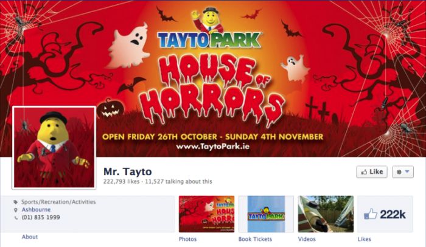Click the category tag icon beside Sports/Recreation/Activities
The width and height of the screenshot is (426, 247).
[x=16, y=202]
